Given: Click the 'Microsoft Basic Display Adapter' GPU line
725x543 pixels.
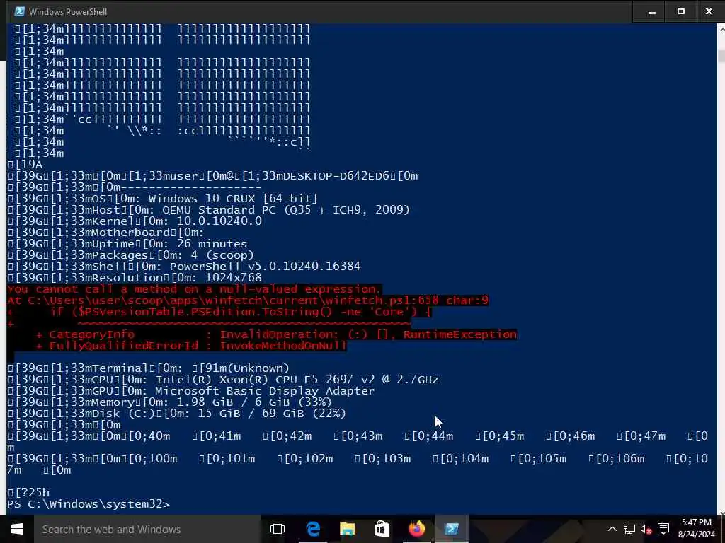Looking at the screenshot, I should (x=191, y=390).
